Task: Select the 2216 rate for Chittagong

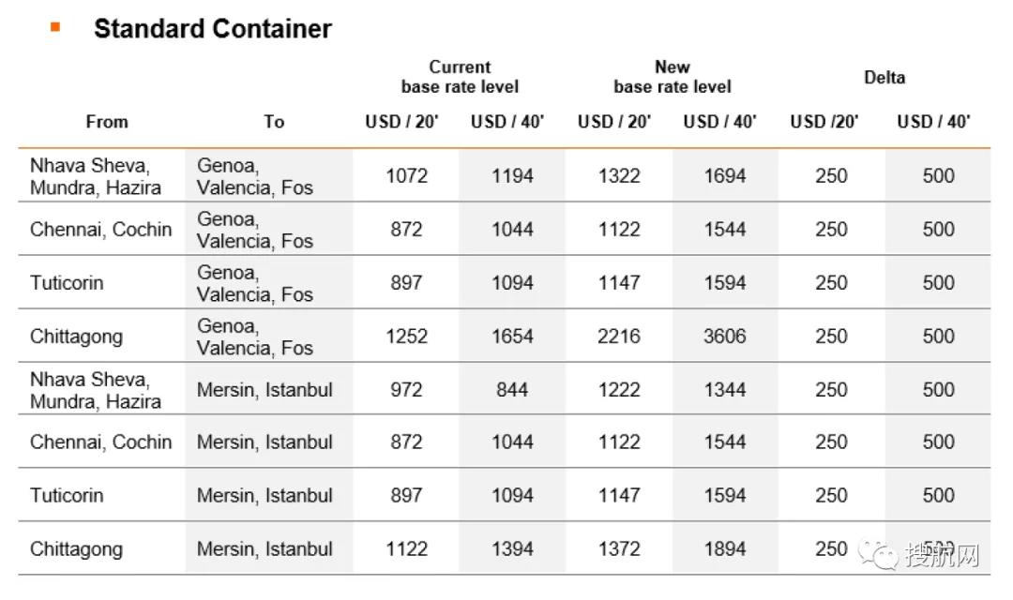Action: (x=619, y=336)
